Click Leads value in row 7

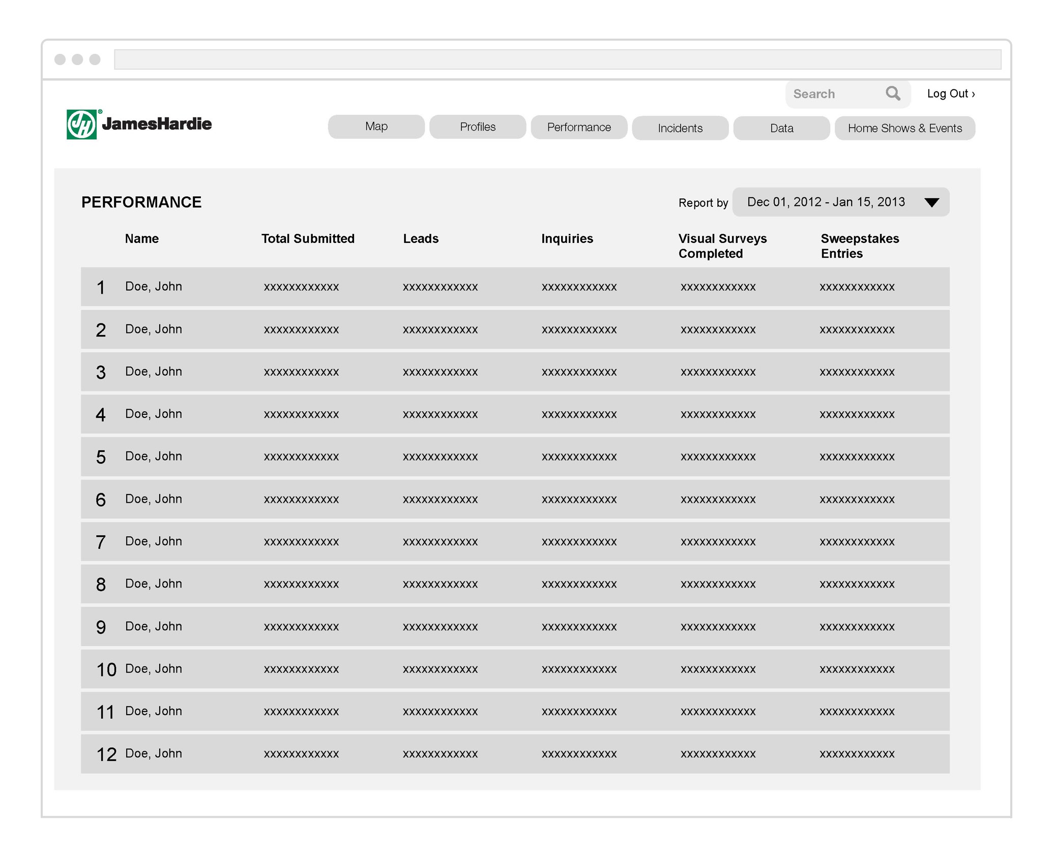click(441, 542)
